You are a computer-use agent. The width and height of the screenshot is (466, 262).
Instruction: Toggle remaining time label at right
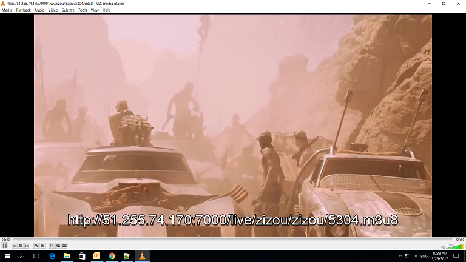(460, 240)
